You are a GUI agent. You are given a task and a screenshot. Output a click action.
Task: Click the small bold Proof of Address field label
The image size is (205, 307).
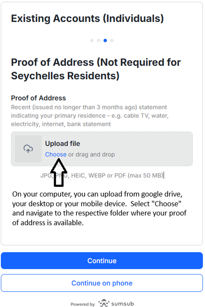(x=38, y=98)
